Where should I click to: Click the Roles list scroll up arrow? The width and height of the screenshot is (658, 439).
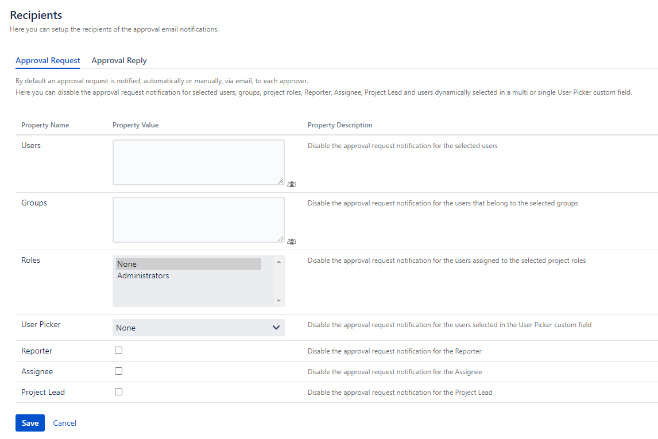pos(279,262)
